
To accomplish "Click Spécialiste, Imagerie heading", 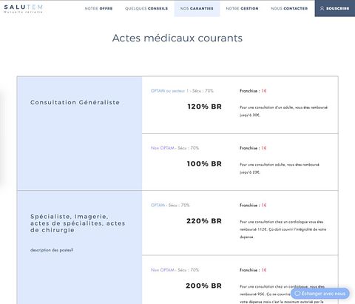I will pyautogui.click(x=78, y=223).
